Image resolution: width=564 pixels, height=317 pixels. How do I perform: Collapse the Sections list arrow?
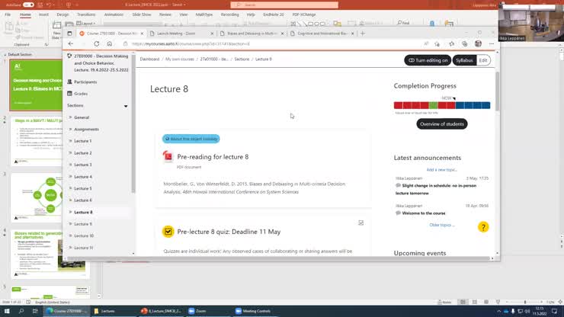126,106
